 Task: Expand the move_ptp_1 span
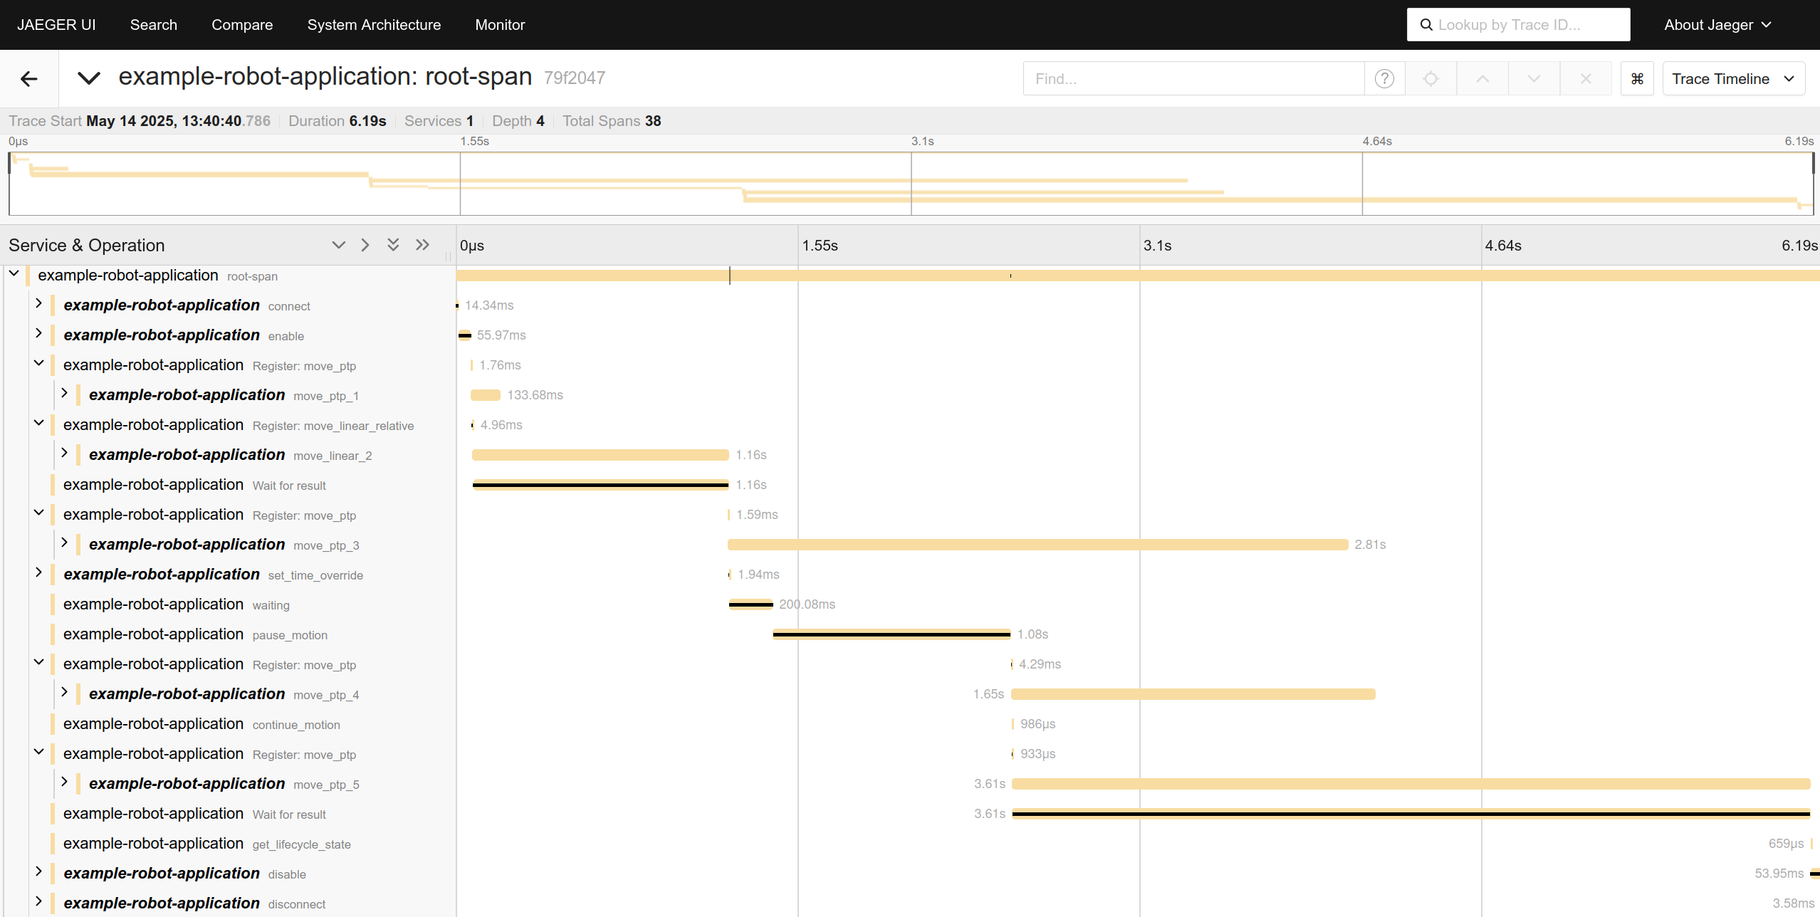pos(64,394)
